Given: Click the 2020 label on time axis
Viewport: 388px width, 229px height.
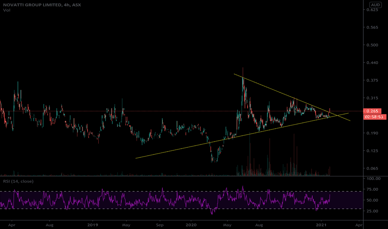Looking at the screenshot, I should 191,225.
